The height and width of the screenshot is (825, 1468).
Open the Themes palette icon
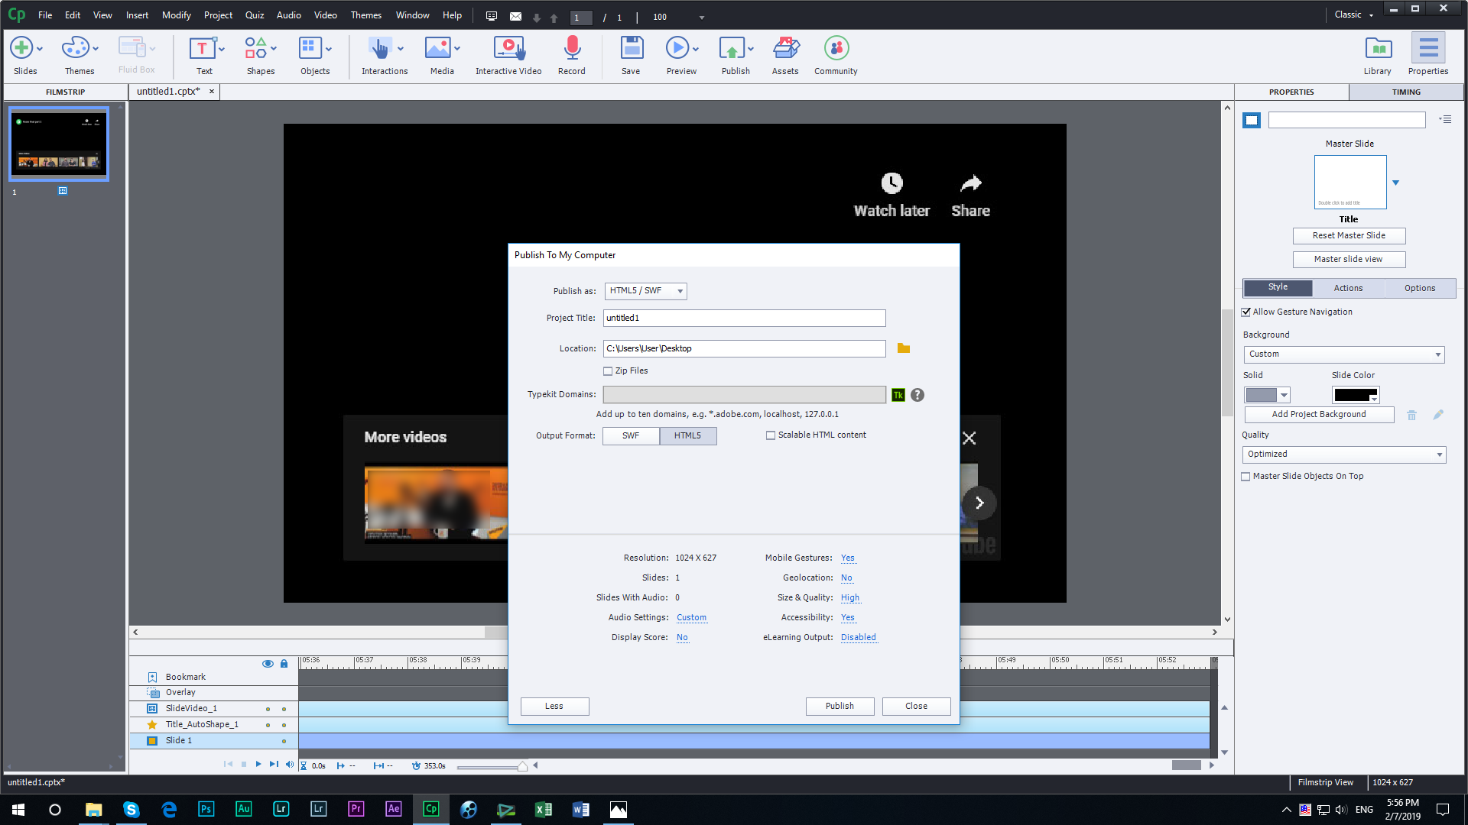click(x=75, y=48)
